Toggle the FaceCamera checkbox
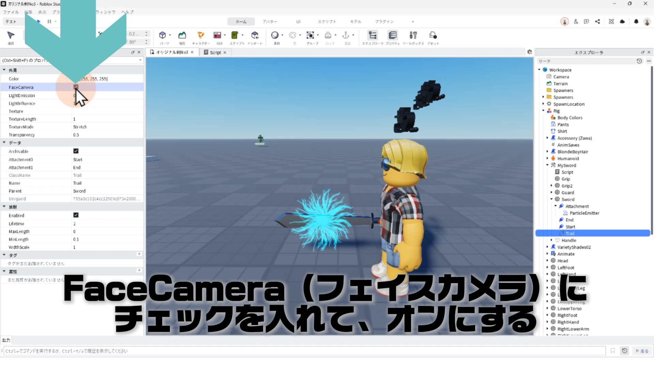 [76, 87]
